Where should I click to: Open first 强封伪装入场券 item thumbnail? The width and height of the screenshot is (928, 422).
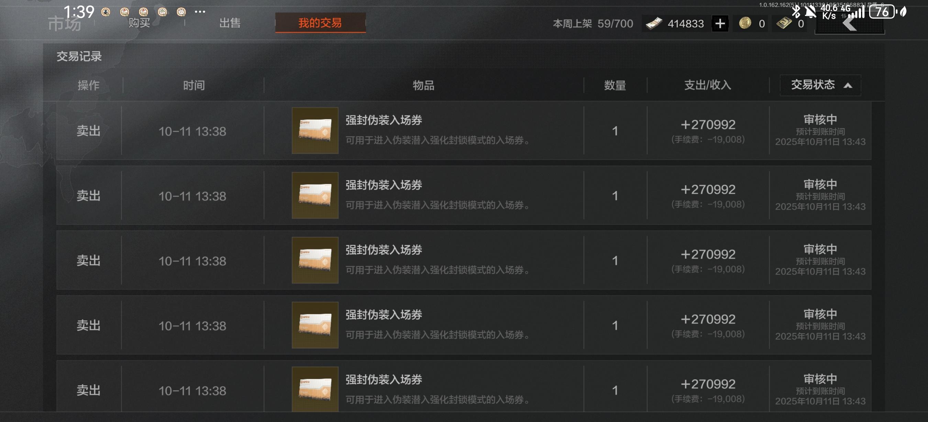pos(315,130)
